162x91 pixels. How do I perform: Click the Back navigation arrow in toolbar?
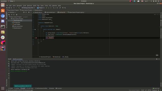14,8
